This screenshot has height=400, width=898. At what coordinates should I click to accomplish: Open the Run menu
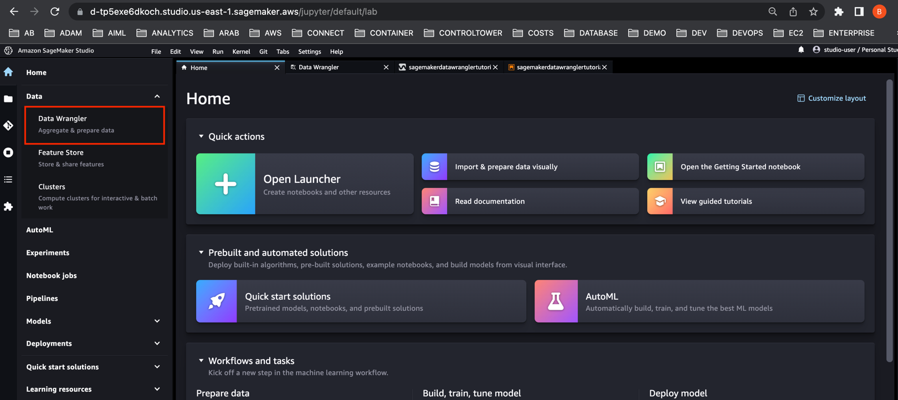point(218,52)
